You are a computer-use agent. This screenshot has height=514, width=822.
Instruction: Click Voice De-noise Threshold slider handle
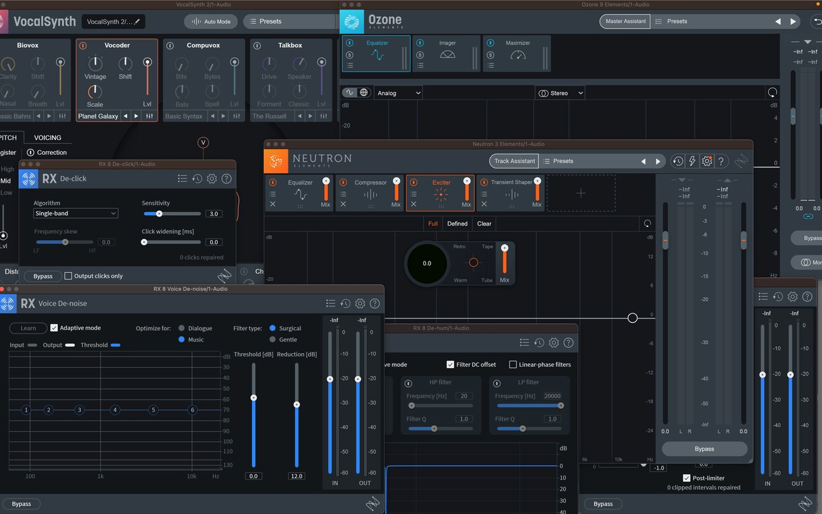pos(253,397)
